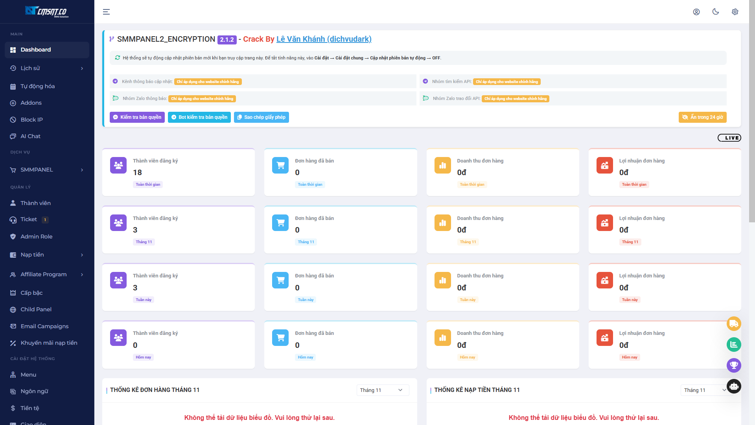Open the floating robot chat icon
The height and width of the screenshot is (425, 755).
pos(733,386)
